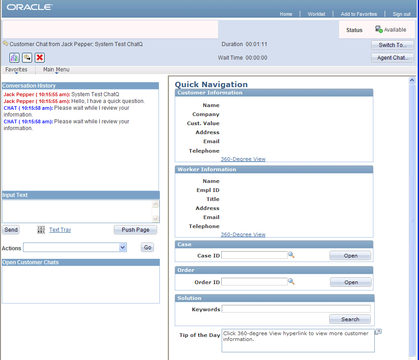
Task: Click the transfer chat icon
Action: (x=27, y=57)
